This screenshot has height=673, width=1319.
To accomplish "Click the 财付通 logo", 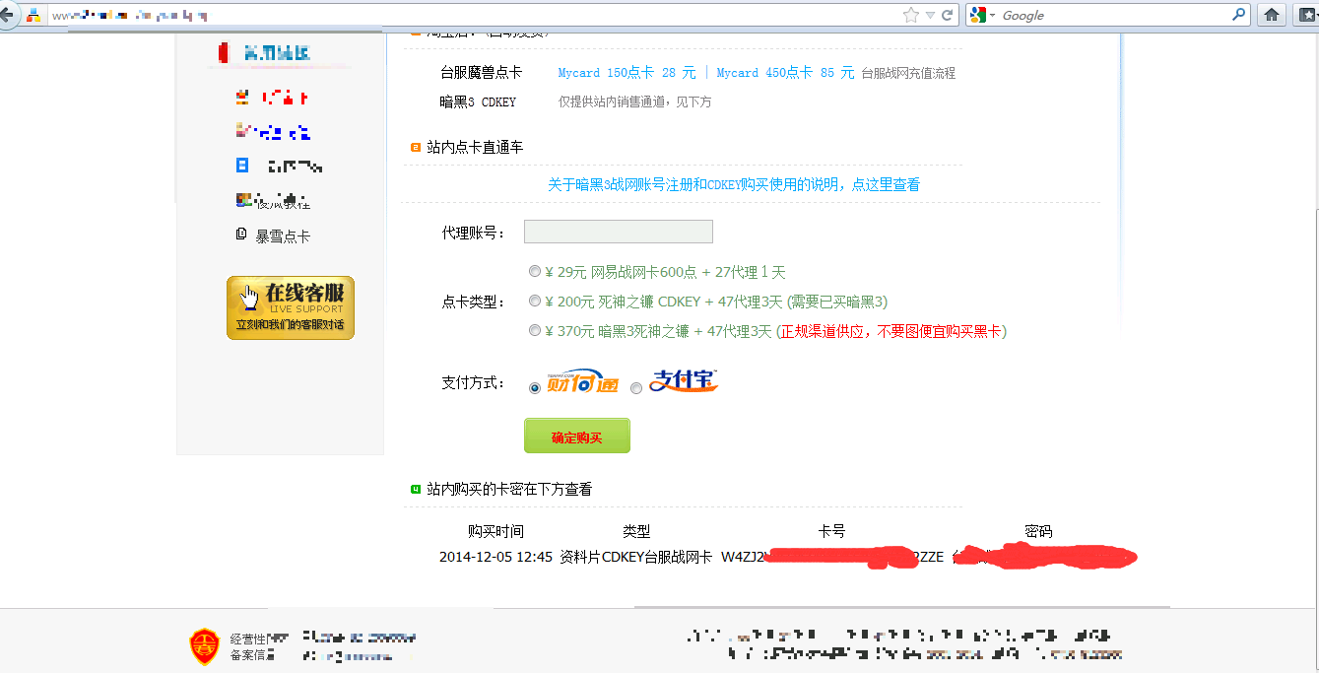I will pos(582,382).
